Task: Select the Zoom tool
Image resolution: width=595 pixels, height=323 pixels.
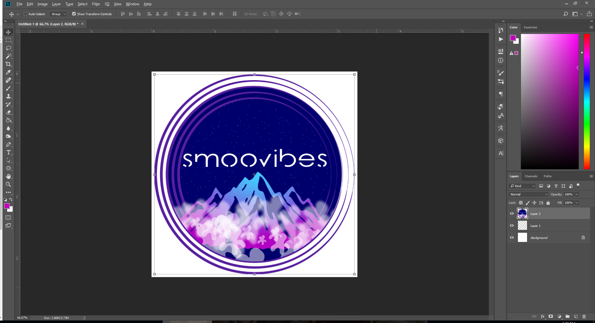Action: tap(8, 184)
